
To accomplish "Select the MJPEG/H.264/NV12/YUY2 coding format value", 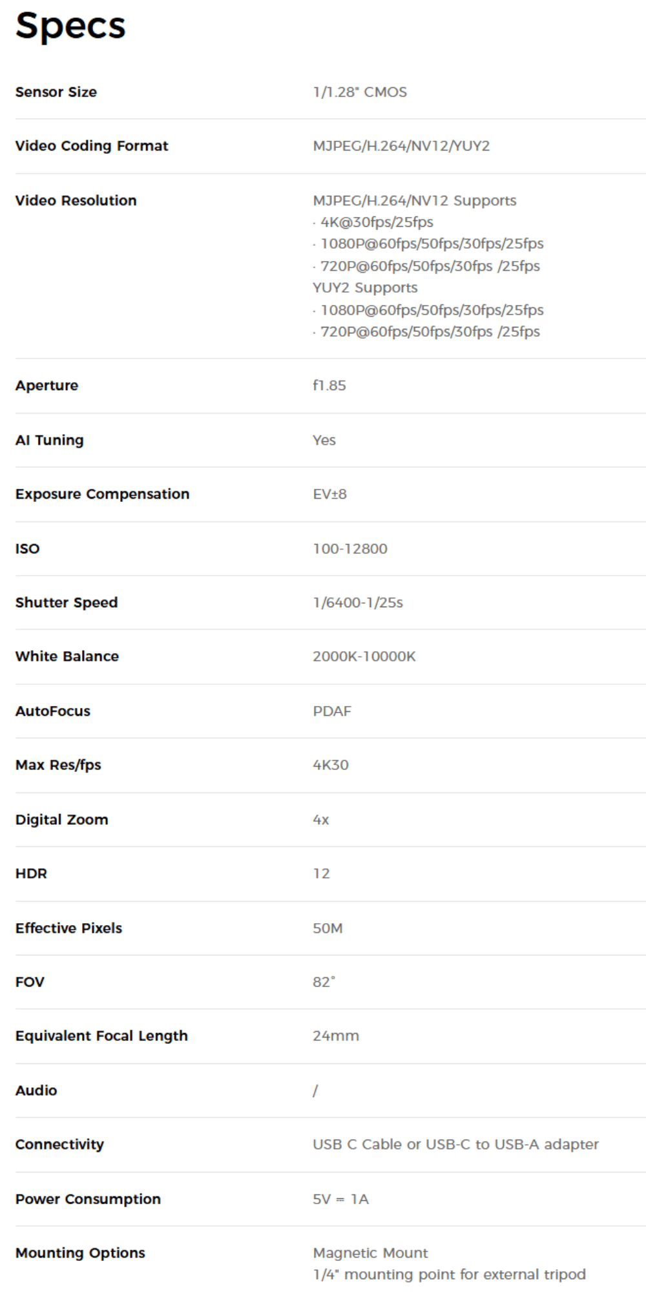I will coord(401,146).
